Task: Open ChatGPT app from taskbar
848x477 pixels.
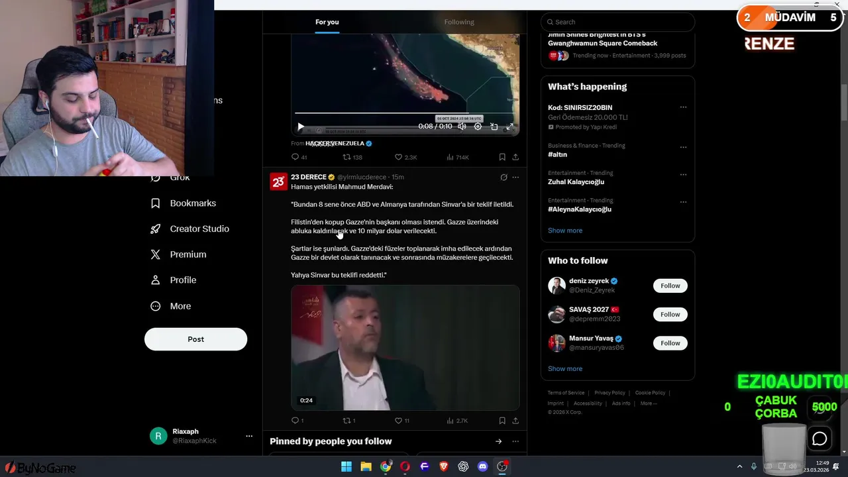Action: (x=463, y=466)
